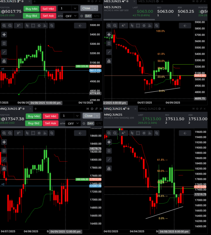Change the 4h timeframe on MNQ chart
The width and height of the screenshot is (211, 235).
point(123,133)
